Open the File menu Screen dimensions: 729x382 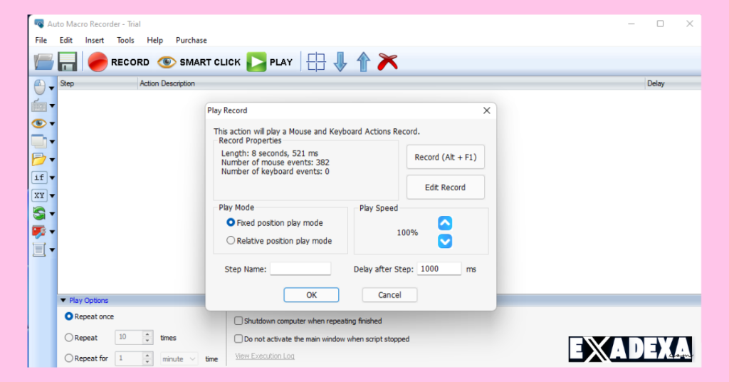[41, 40]
